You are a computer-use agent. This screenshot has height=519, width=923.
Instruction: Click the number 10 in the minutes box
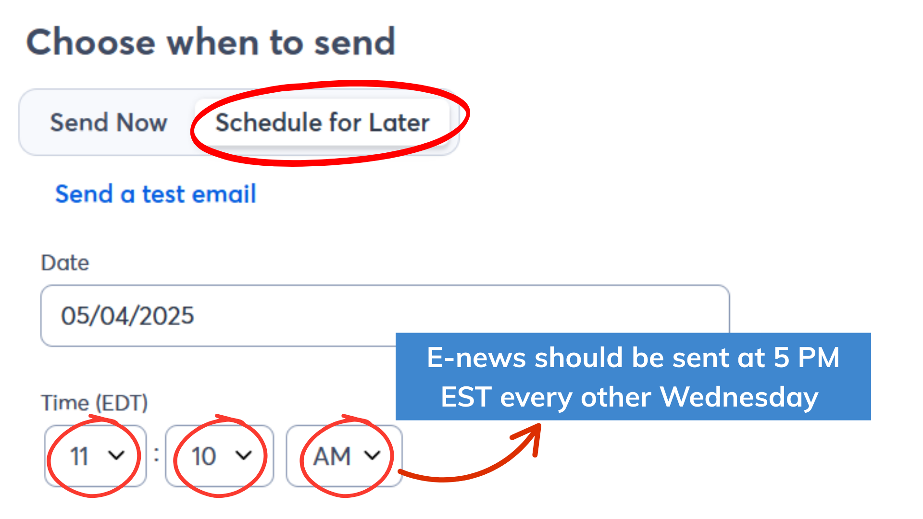(x=204, y=456)
